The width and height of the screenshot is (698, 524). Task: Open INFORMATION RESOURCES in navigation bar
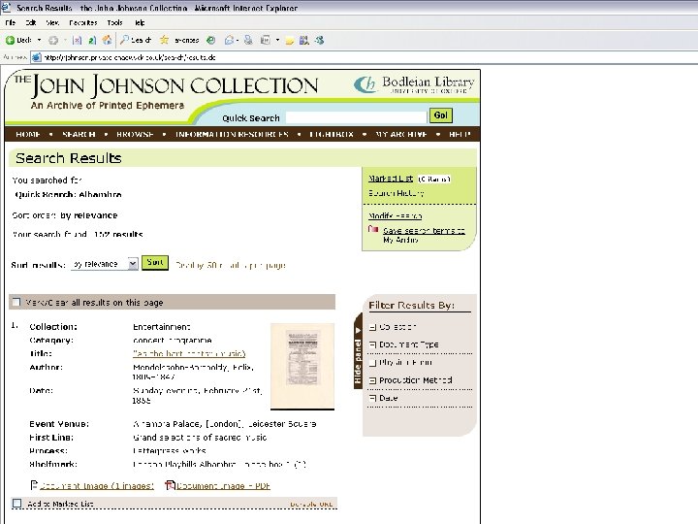point(232,134)
